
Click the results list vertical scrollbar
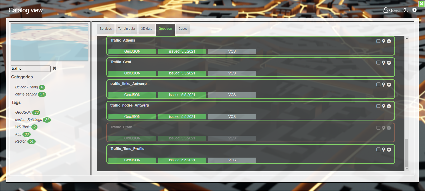pyautogui.click(x=407, y=153)
